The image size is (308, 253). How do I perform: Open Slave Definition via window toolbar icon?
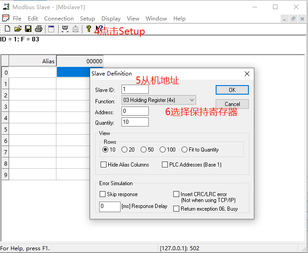pos(51,29)
